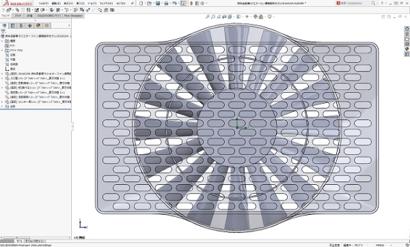Image resolution: width=410 pixels, height=247 pixels.
Task: Expand the manager tabs chevron arrow
Action: point(69,26)
